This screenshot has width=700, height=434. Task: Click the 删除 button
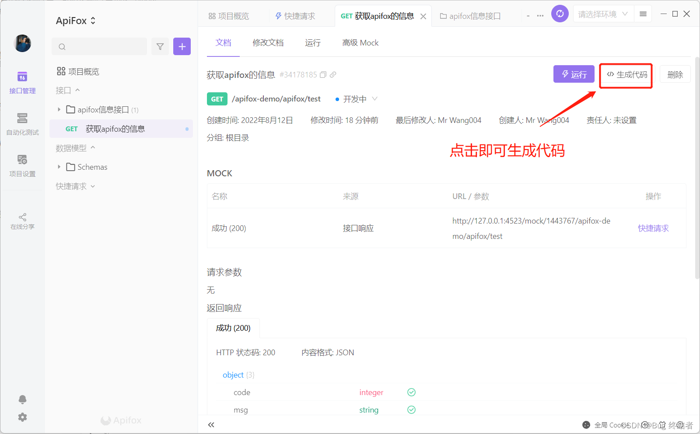[675, 74]
